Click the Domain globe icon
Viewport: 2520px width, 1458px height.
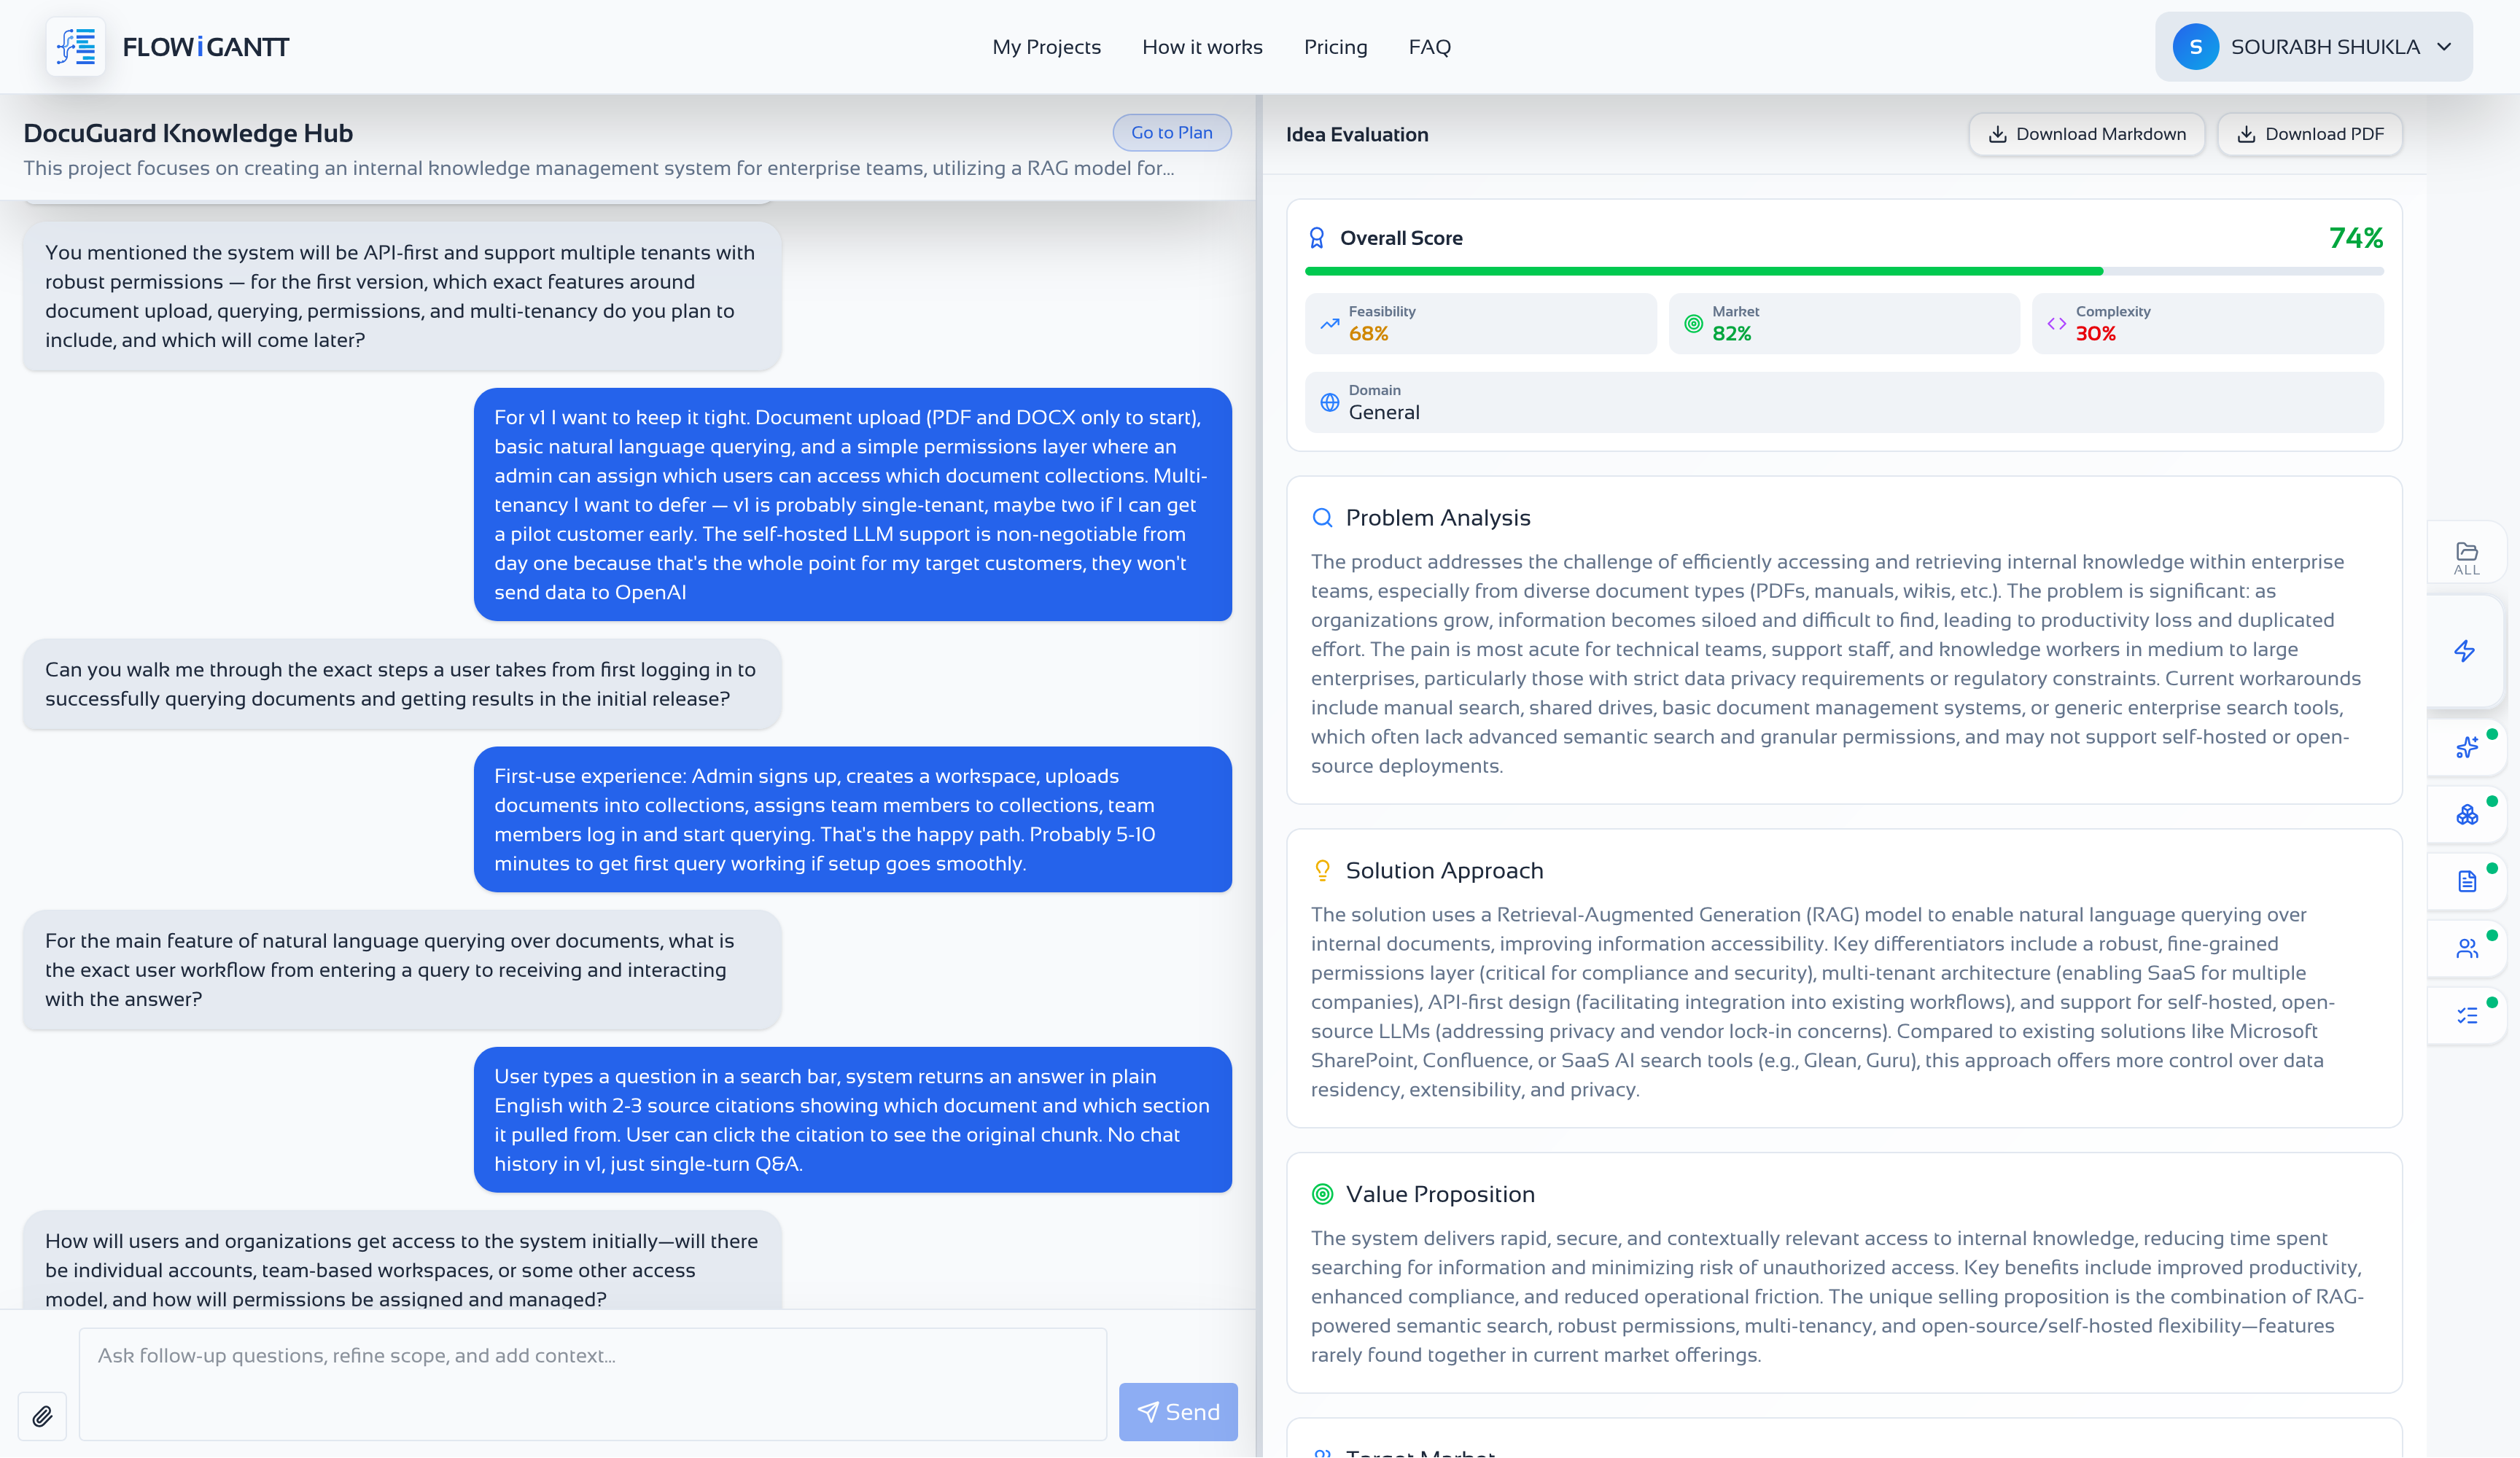click(1329, 402)
